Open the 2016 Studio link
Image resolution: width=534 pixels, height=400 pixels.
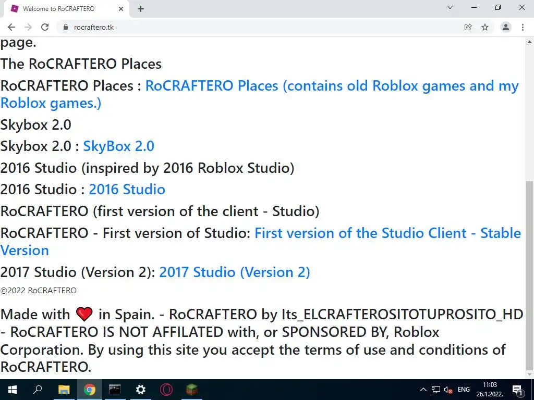pos(127,190)
